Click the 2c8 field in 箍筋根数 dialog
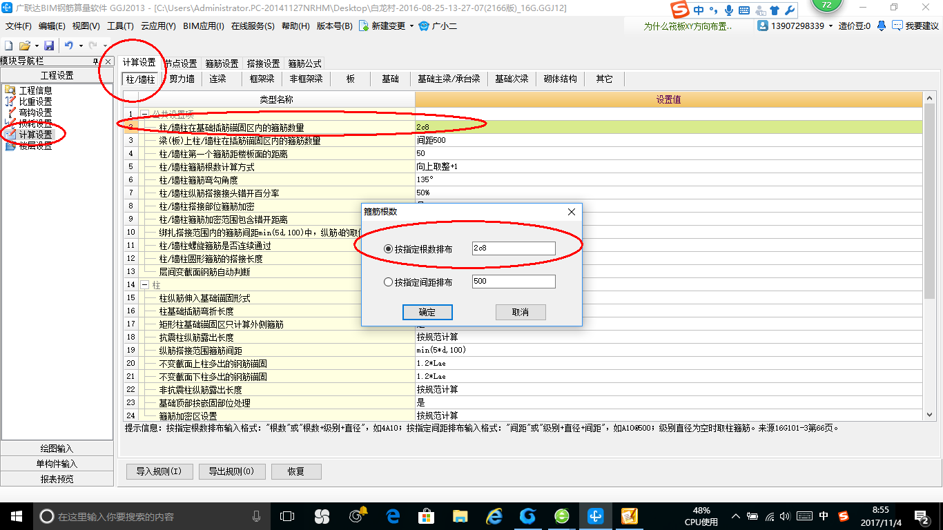943x530 pixels. tap(514, 248)
